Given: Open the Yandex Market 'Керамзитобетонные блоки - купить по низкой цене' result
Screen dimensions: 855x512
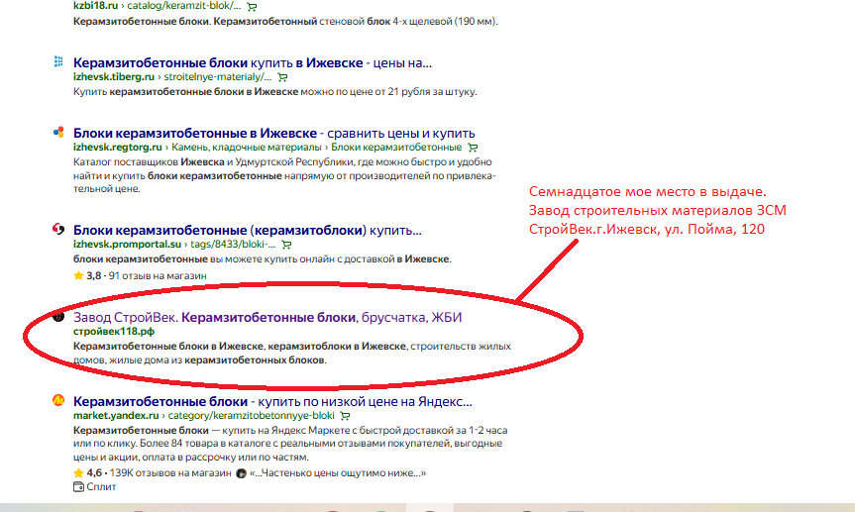Looking at the screenshot, I should click(272, 402).
